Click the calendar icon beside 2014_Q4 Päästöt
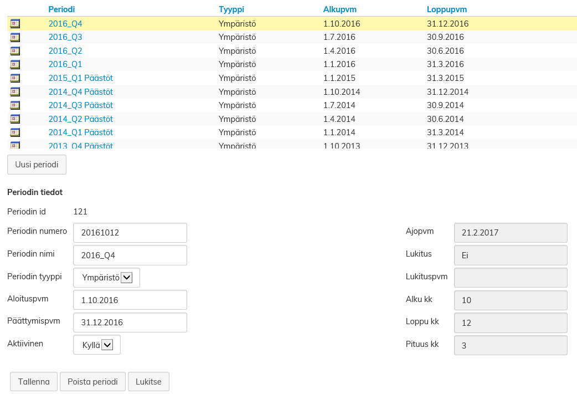This screenshot has width=577, height=394. click(x=15, y=91)
